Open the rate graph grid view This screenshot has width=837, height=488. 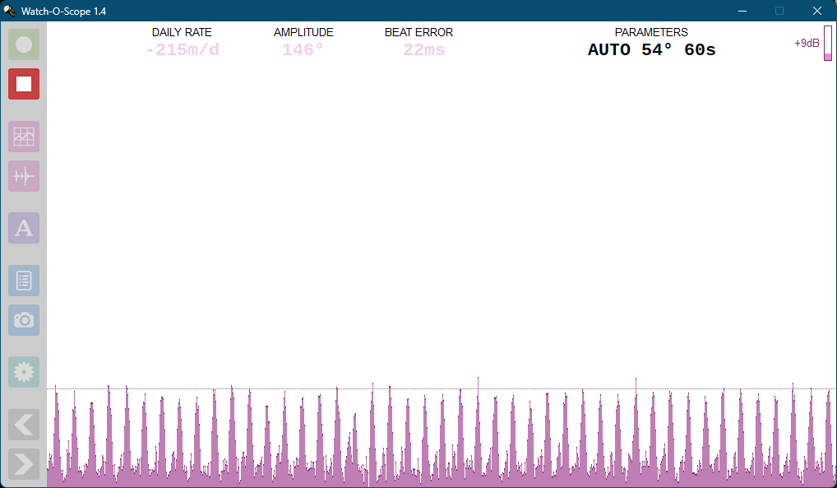24,137
